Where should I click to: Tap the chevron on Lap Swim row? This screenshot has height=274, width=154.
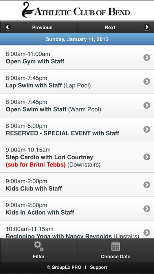(x=147, y=81)
